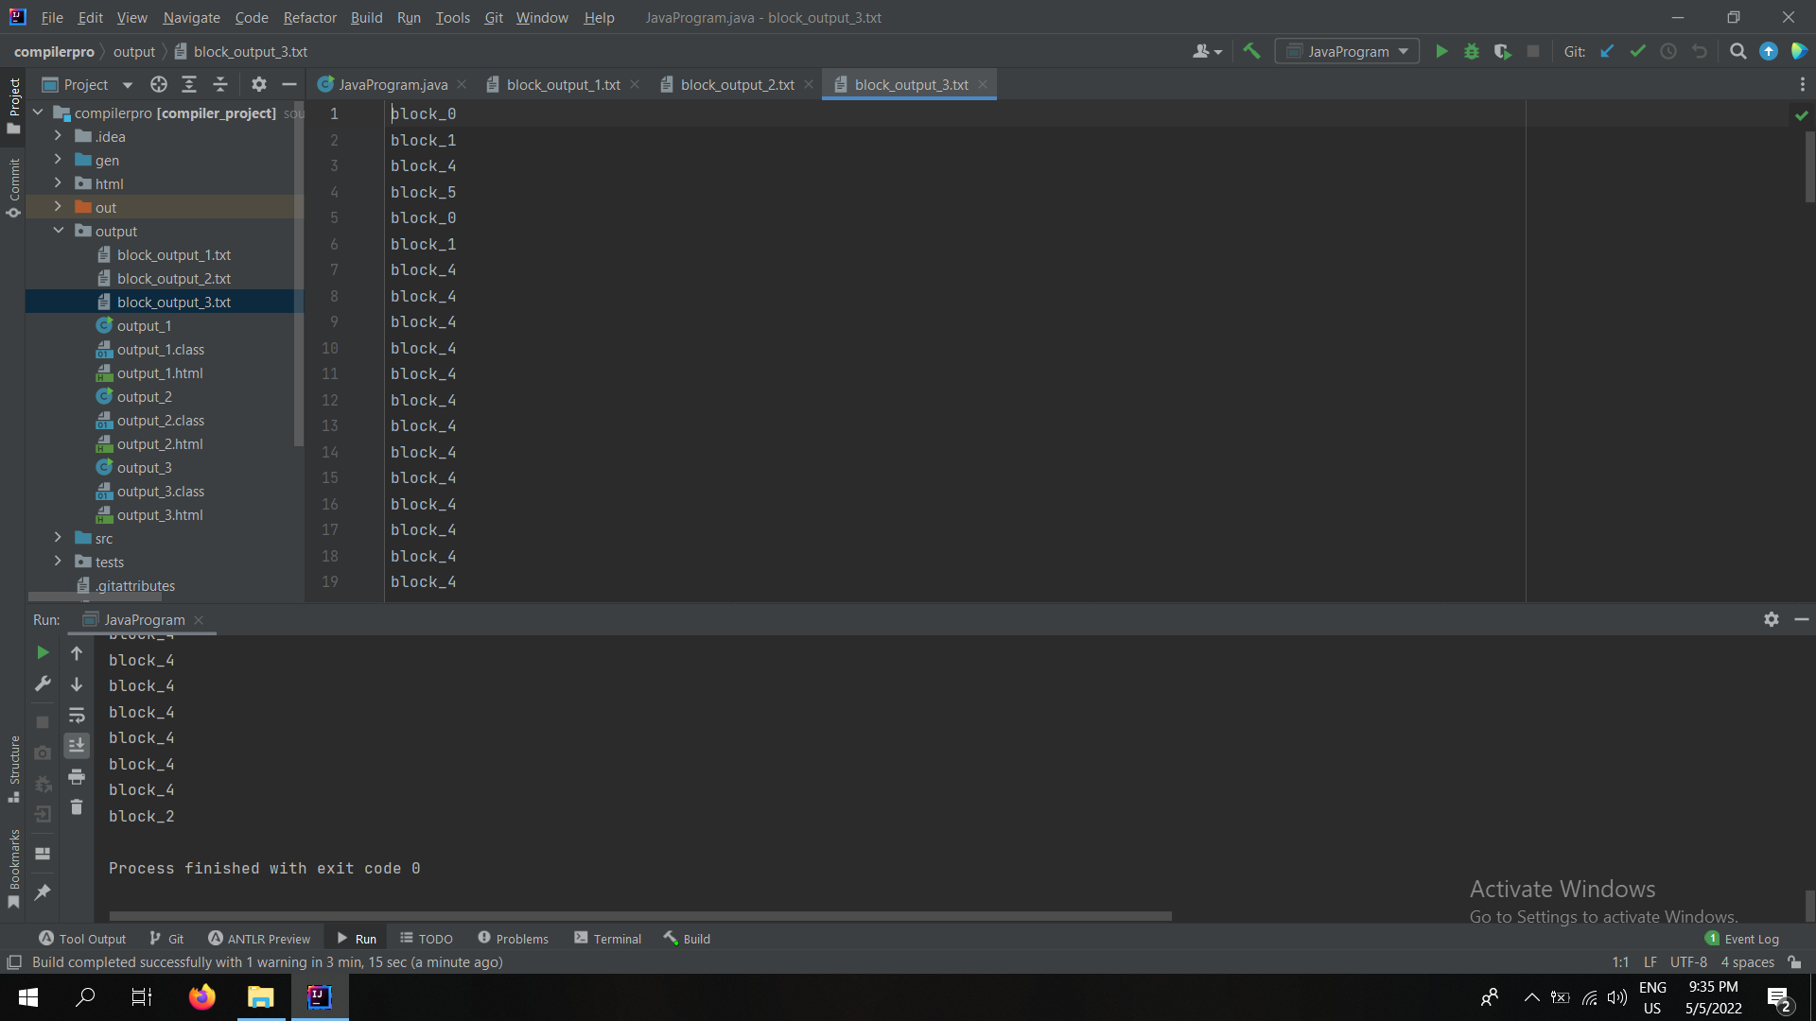Collapse the output folder in project tree
The width and height of the screenshot is (1816, 1021).
click(x=58, y=231)
